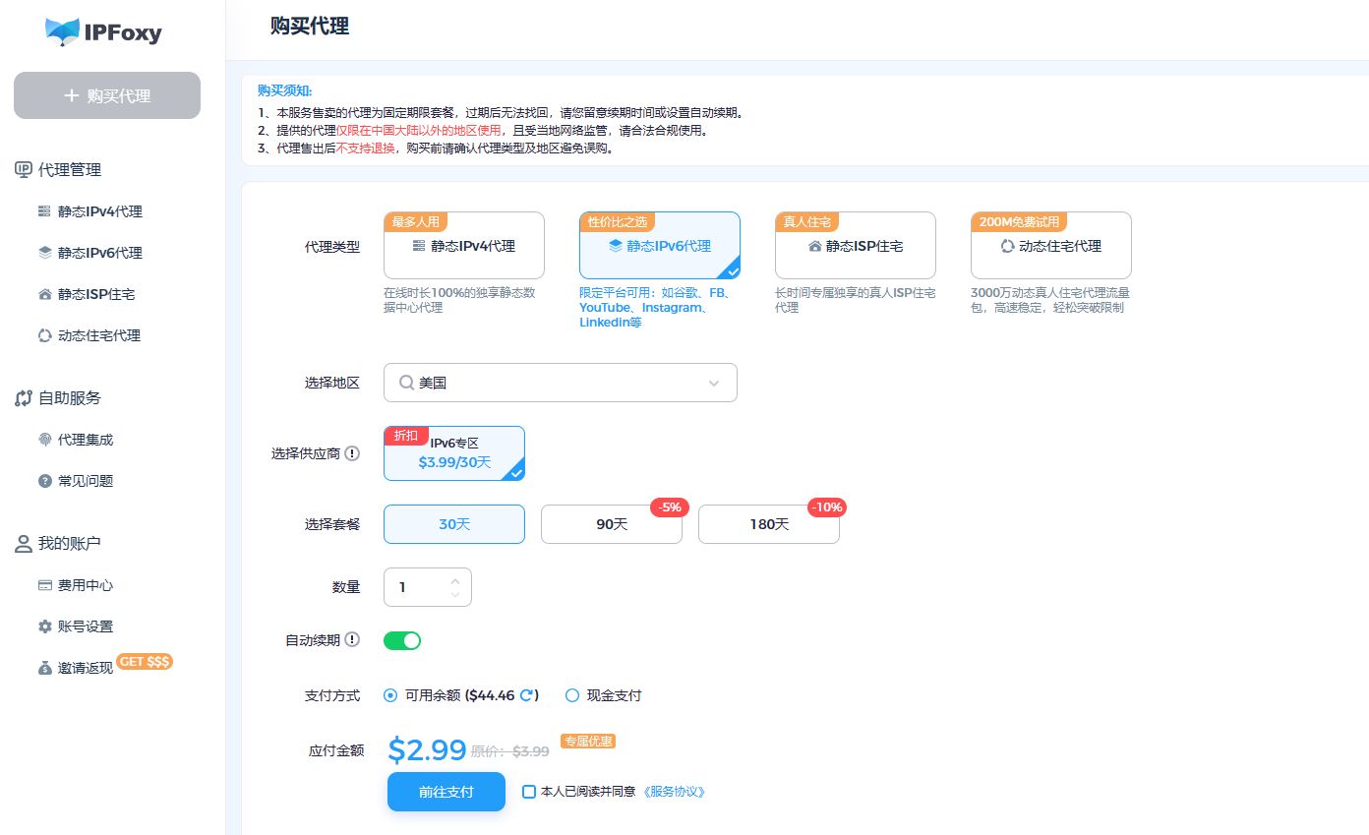Click the IPFoxy logo

pos(103,31)
